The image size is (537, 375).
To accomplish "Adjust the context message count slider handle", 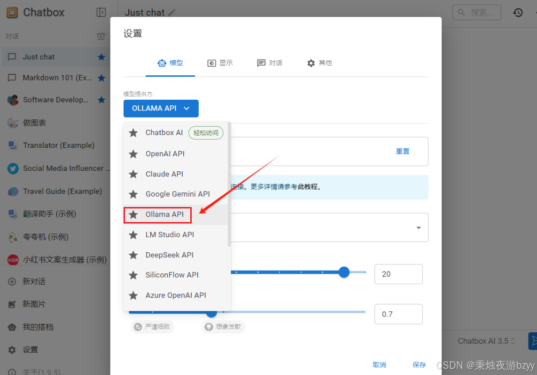I will tap(344, 272).
